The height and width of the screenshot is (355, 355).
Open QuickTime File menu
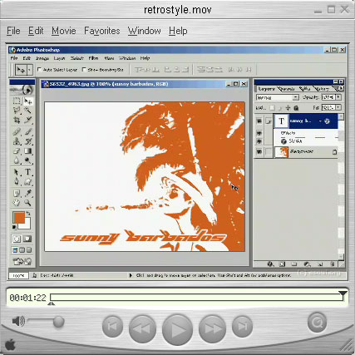[13, 31]
